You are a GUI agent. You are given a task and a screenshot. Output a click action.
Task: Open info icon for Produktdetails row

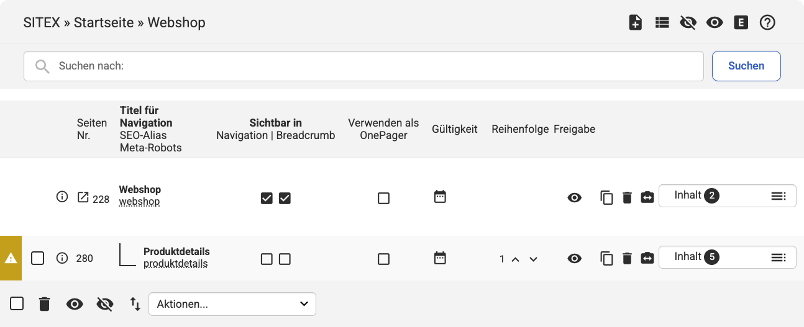click(62, 258)
